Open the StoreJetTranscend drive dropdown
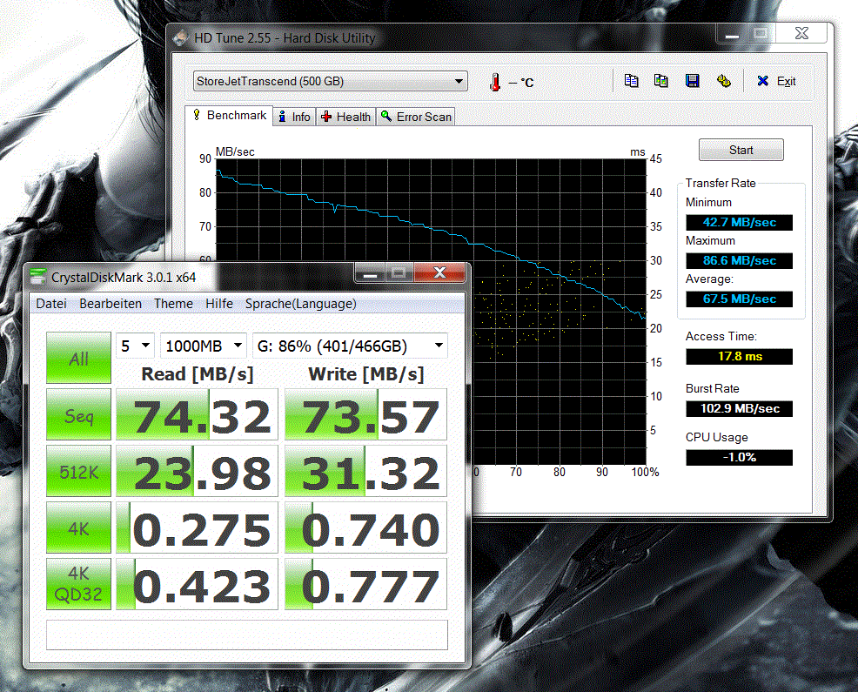This screenshot has height=692, width=858. pos(330,81)
